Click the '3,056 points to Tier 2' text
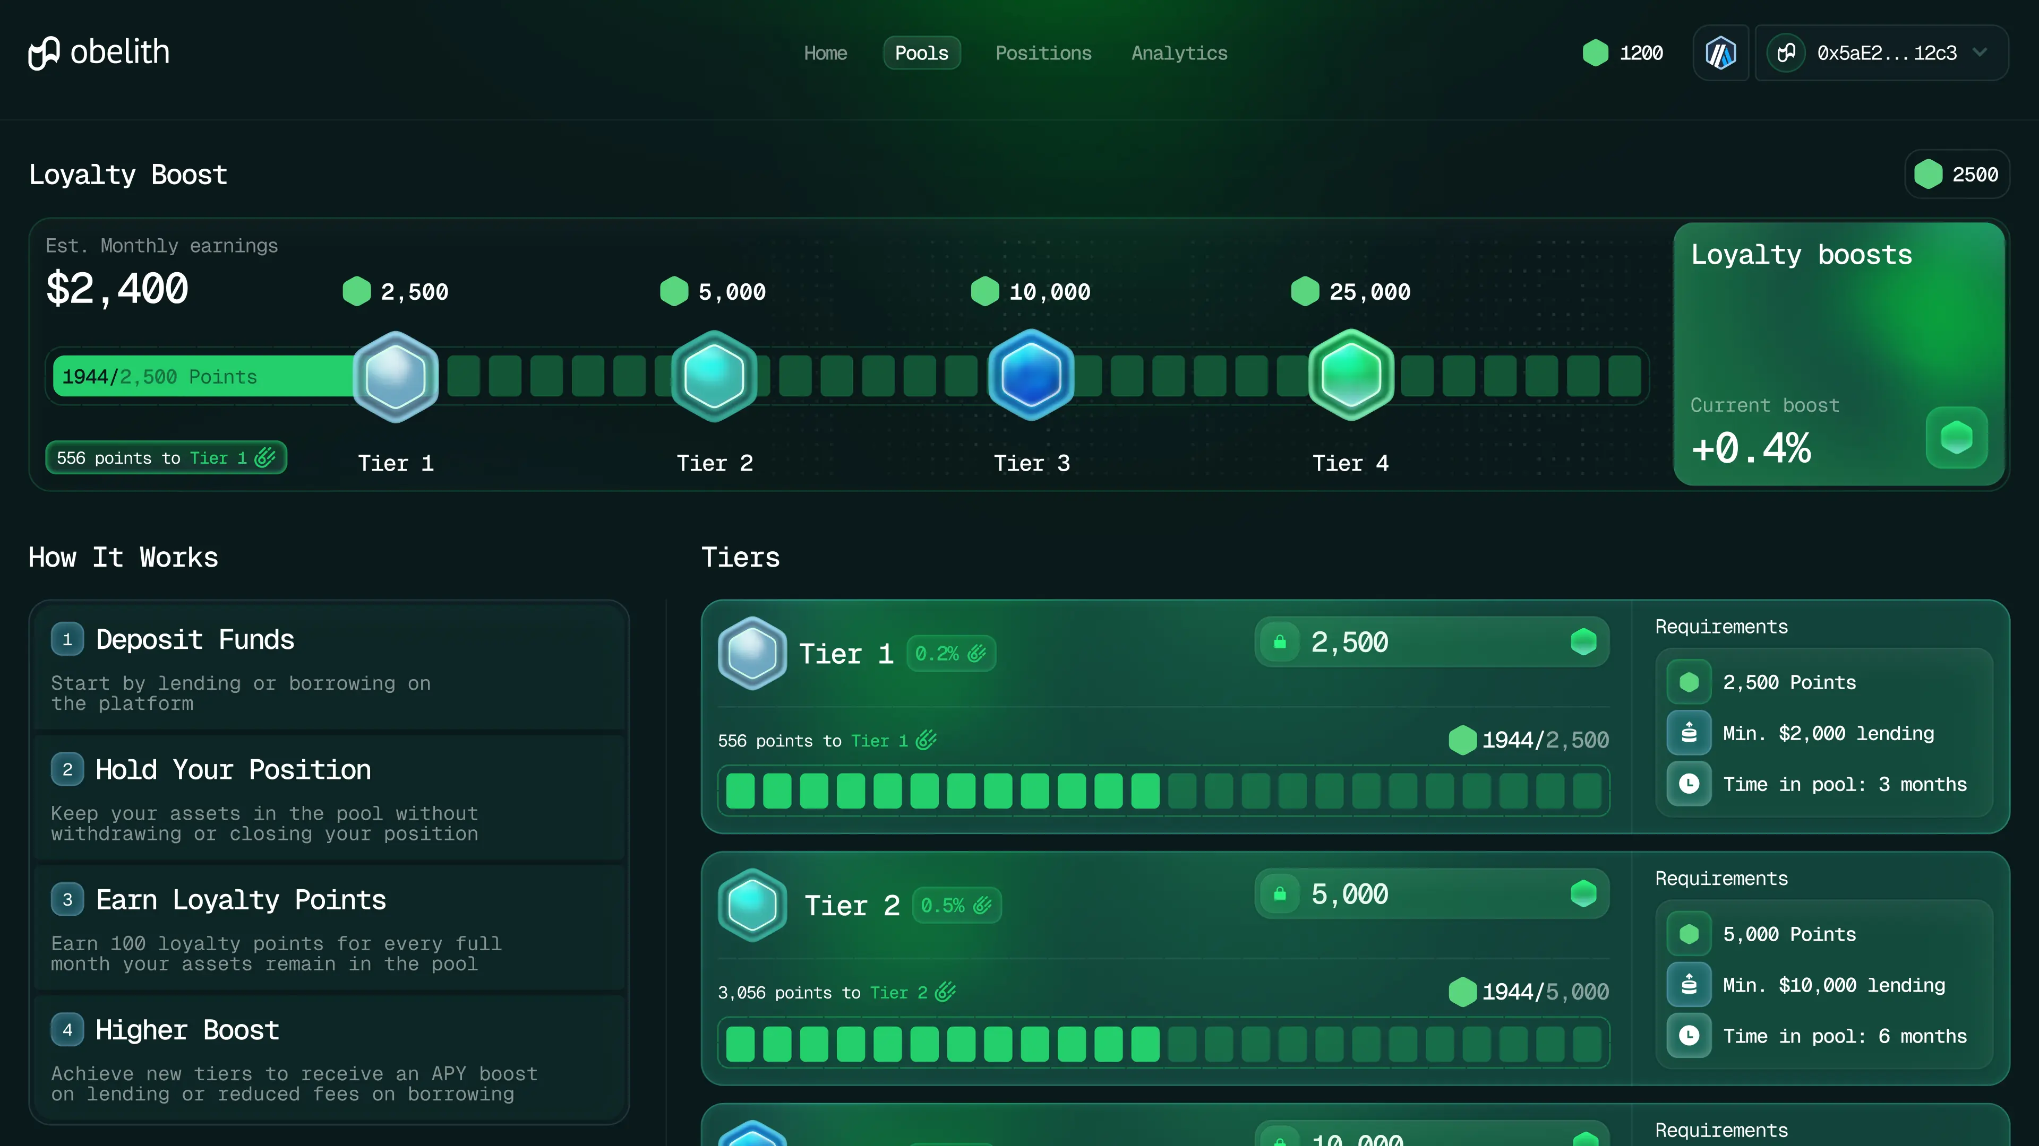Viewport: 2039px width, 1146px height. click(x=837, y=993)
